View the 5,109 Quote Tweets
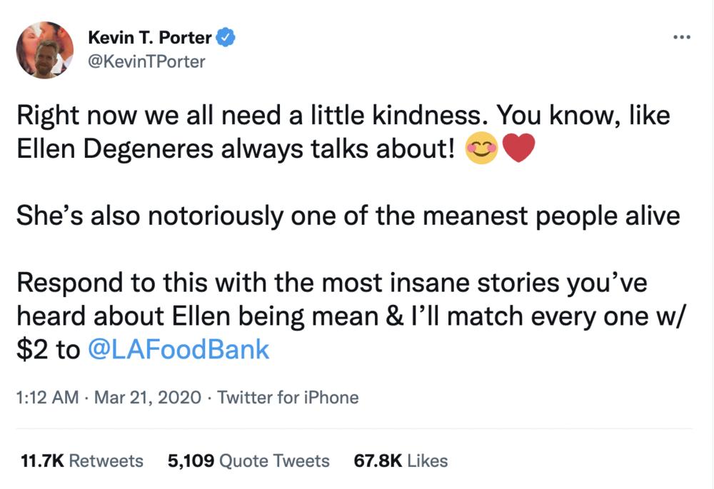The image size is (714, 489). (248, 461)
